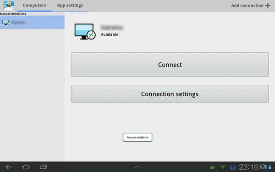Open Connection settings
Image resolution: width=275 pixels, height=172 pixels.
170,94
